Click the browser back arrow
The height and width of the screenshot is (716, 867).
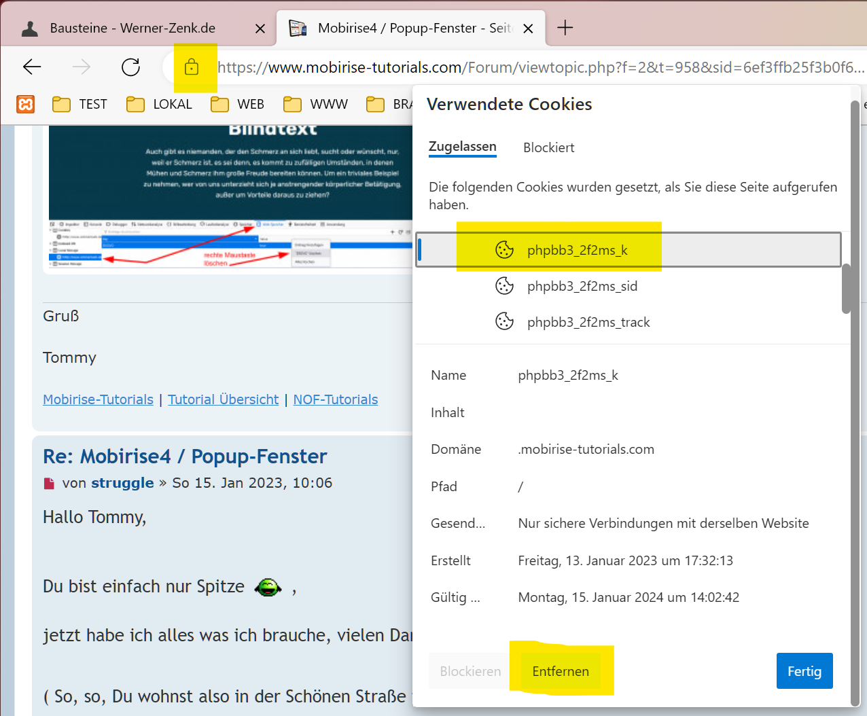coord(32,67)
